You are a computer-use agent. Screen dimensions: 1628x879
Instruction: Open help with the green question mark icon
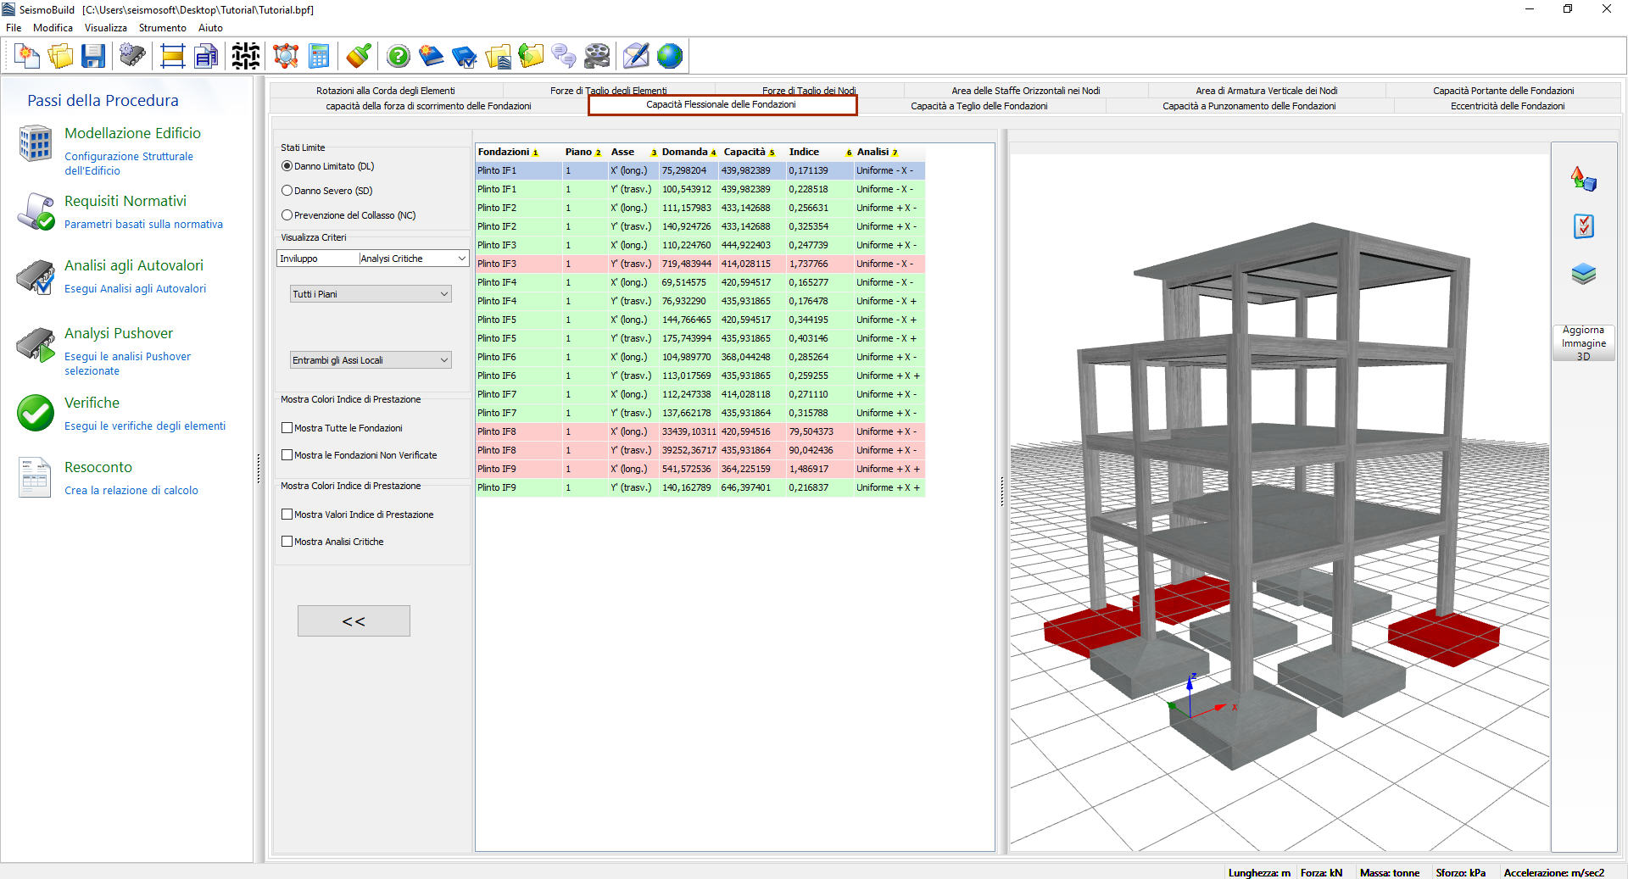pyautogui.click(x=398, y=57)
